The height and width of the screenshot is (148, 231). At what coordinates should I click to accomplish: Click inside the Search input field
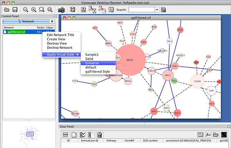coord(142,10)
